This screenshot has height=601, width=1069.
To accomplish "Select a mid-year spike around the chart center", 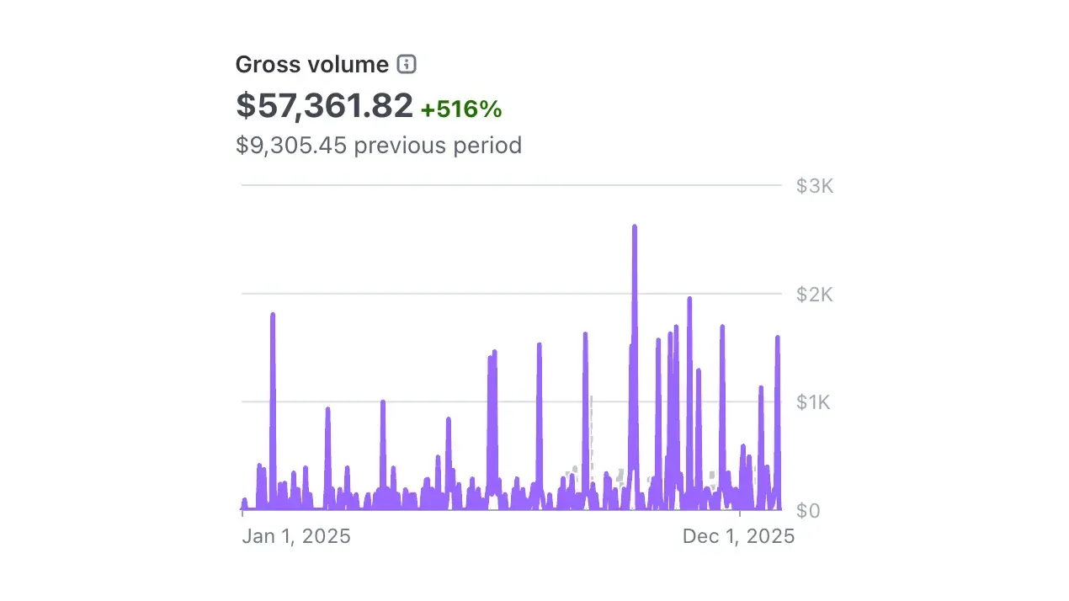I will pos(538,379).
